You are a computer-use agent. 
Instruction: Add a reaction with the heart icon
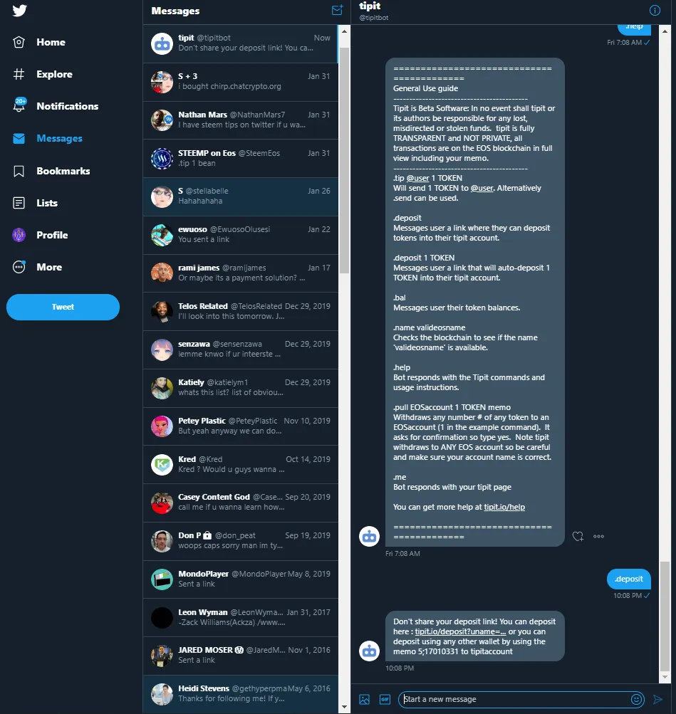pyautogui.click(x=578, y=536)
